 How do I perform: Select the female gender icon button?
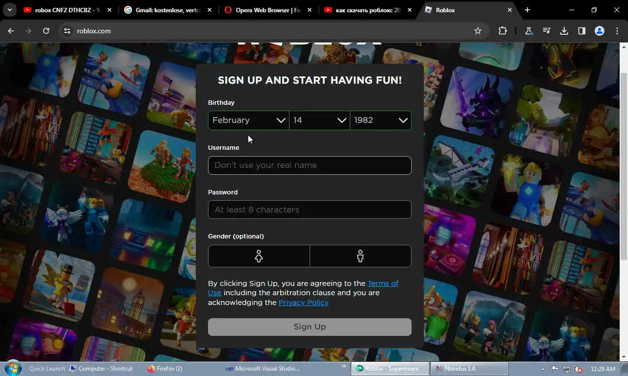coord(259,256)
